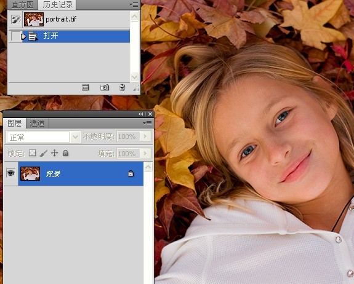Create a new snapshot with camera icon
Viewport: 354px width, 284px height.
click(x=105, y=87)
